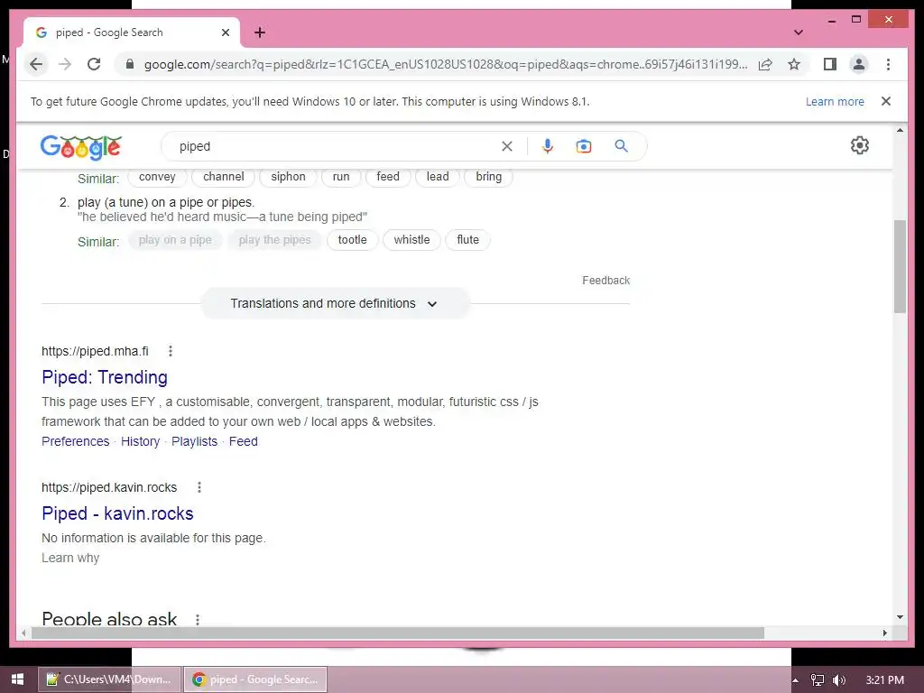The height and width of the screenshot is (693, 924).
Task: Open the Chrome side panel
Action: 830,64
